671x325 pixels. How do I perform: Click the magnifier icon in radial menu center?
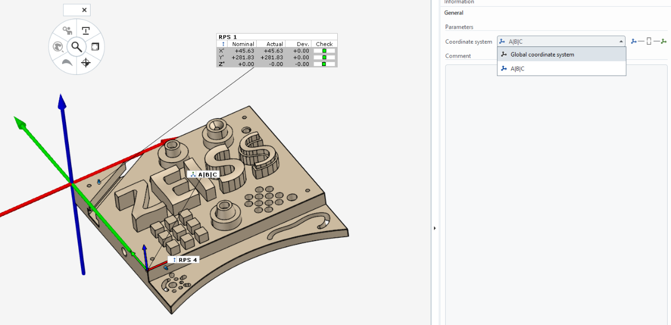coord(77,47)
